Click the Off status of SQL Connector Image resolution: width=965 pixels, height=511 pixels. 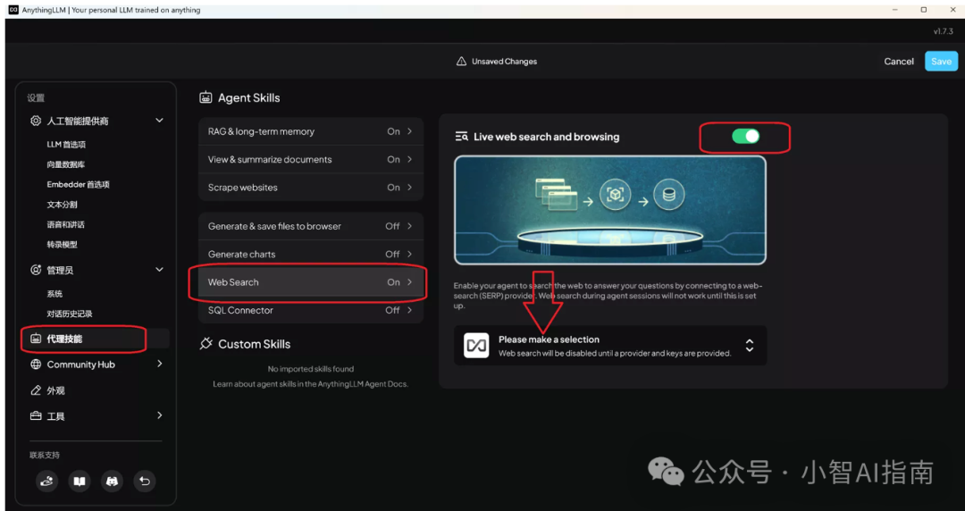click(392, 310)
